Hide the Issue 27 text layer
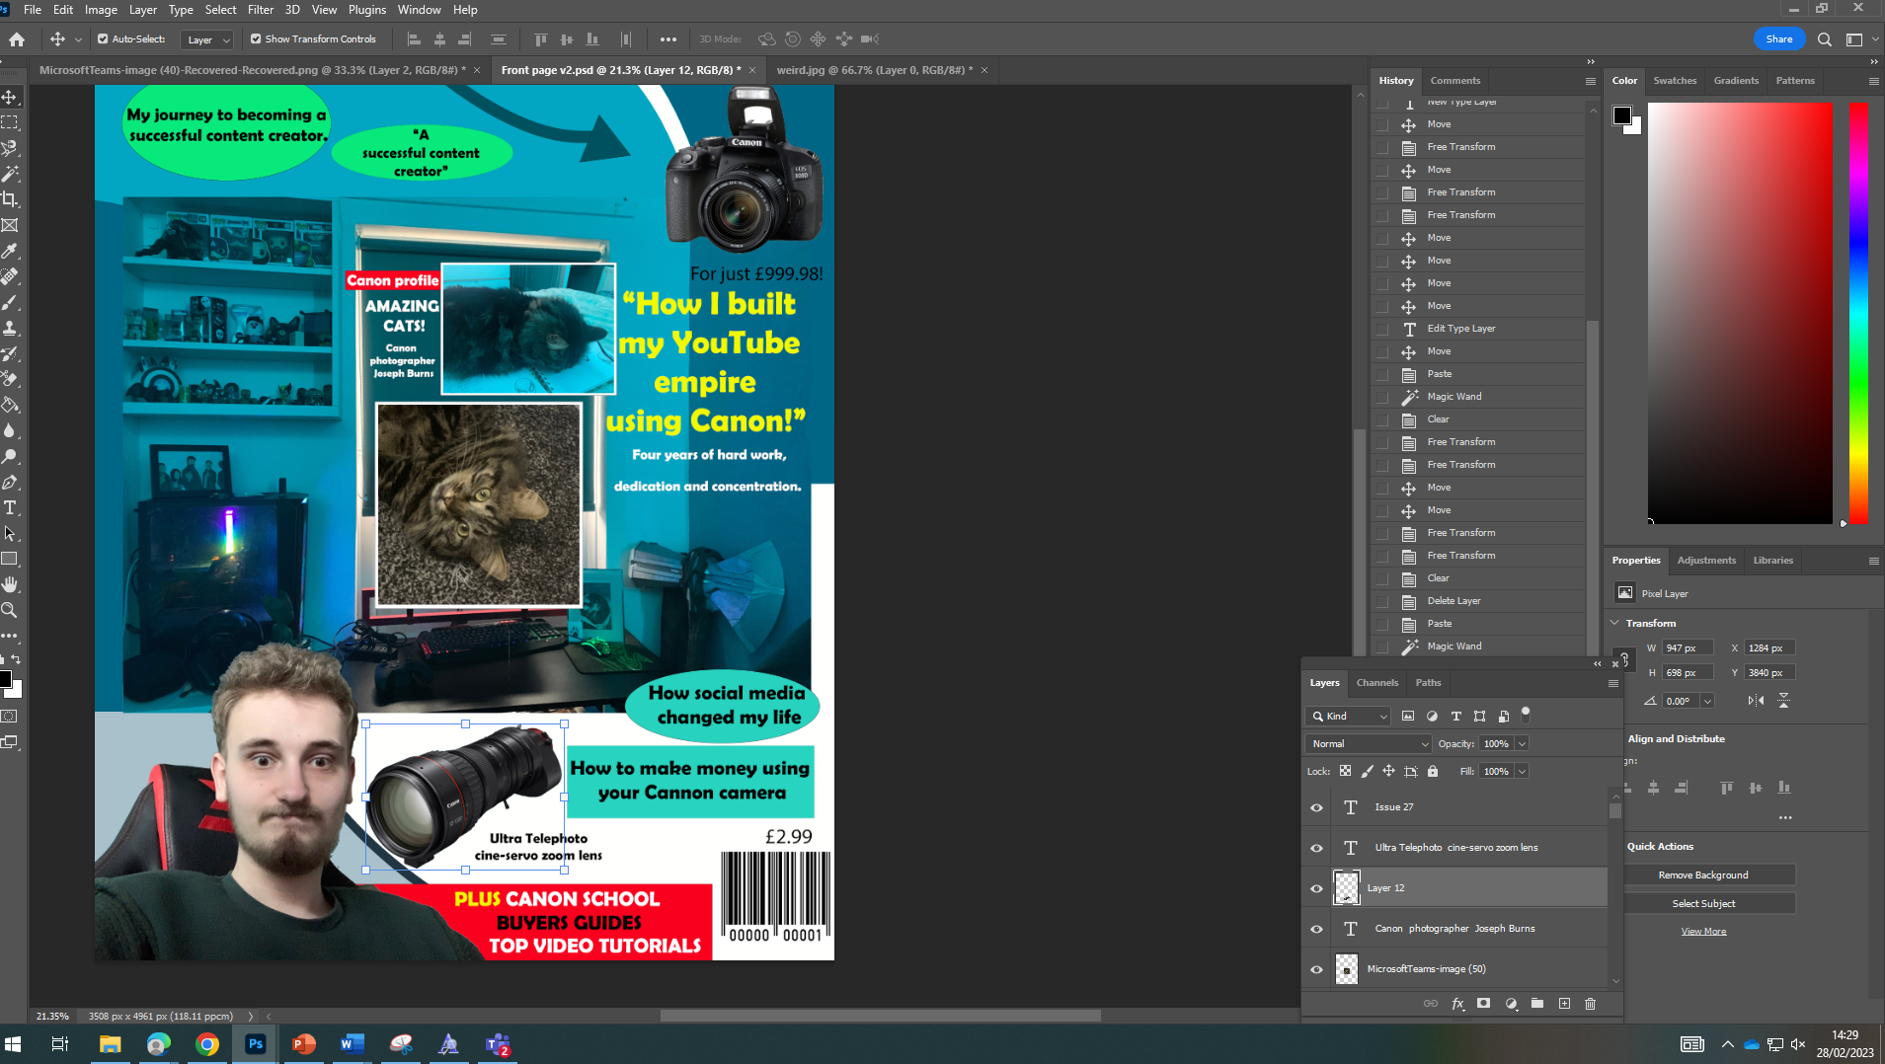The image size is (1885, 1064). click(1316, 807)
